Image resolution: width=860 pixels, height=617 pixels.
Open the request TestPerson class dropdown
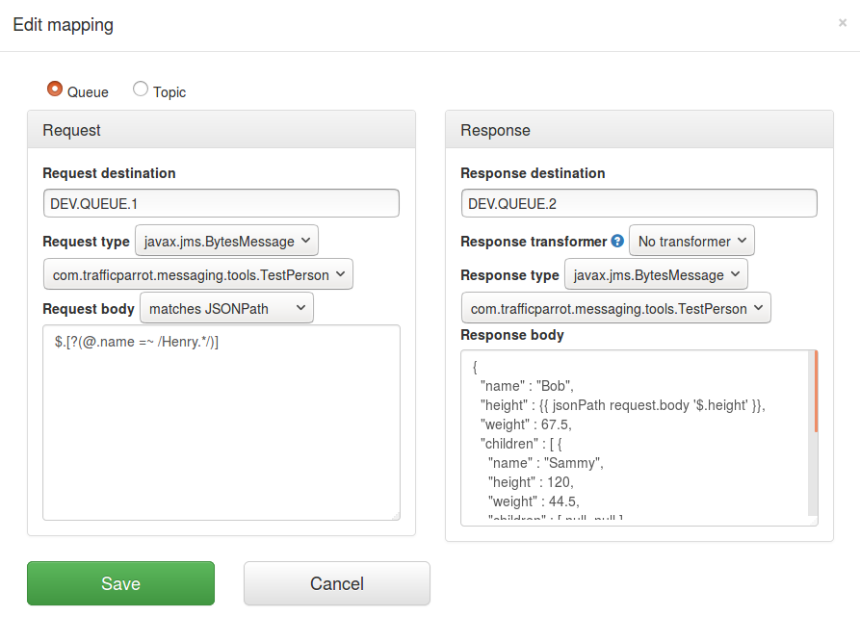[197, 273]
